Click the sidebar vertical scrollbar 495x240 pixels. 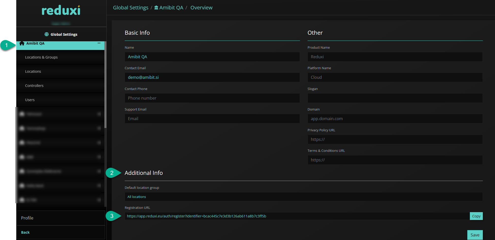click(105, 86)
